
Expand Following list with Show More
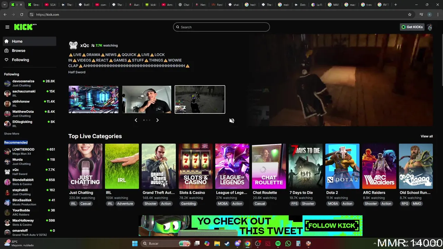click(x=12, y=134)
